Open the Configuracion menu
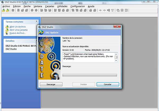Image resolution: width=159 pixels, height=111 pixels. pos(78,6)
